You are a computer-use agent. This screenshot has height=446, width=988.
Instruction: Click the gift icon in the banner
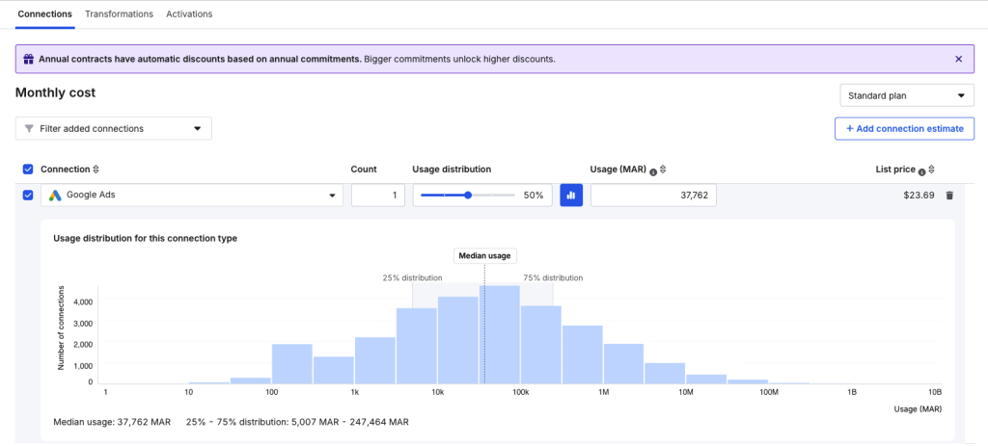pyautogui.click(x=28, y=59)
